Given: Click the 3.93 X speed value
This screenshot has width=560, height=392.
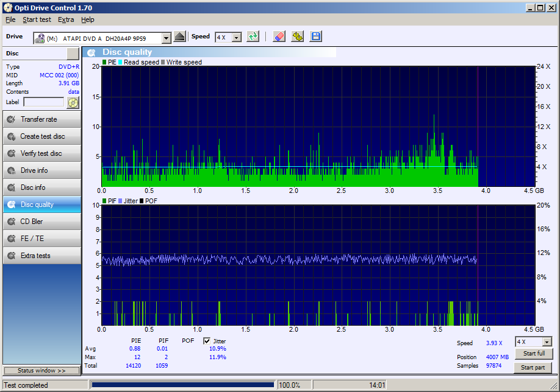Looking at the screenshot, I should [494, 343].
